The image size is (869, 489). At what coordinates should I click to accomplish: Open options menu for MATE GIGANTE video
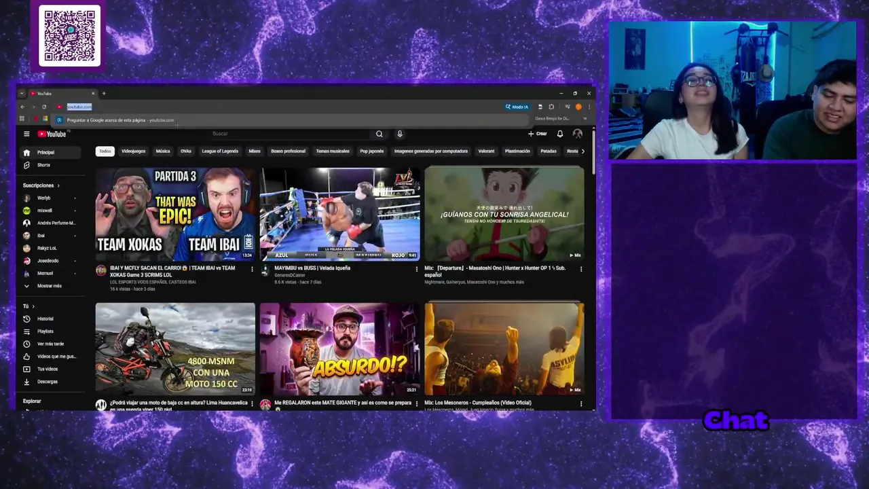point(417,403)
